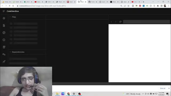Share this page from the address bar
This screenshot has height=96, width=171.
[x=125, y=6]
